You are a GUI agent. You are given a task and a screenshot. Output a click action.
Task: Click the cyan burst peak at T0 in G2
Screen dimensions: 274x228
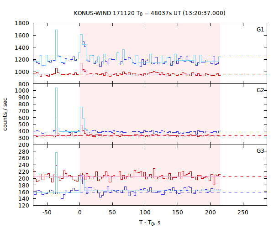81,119
